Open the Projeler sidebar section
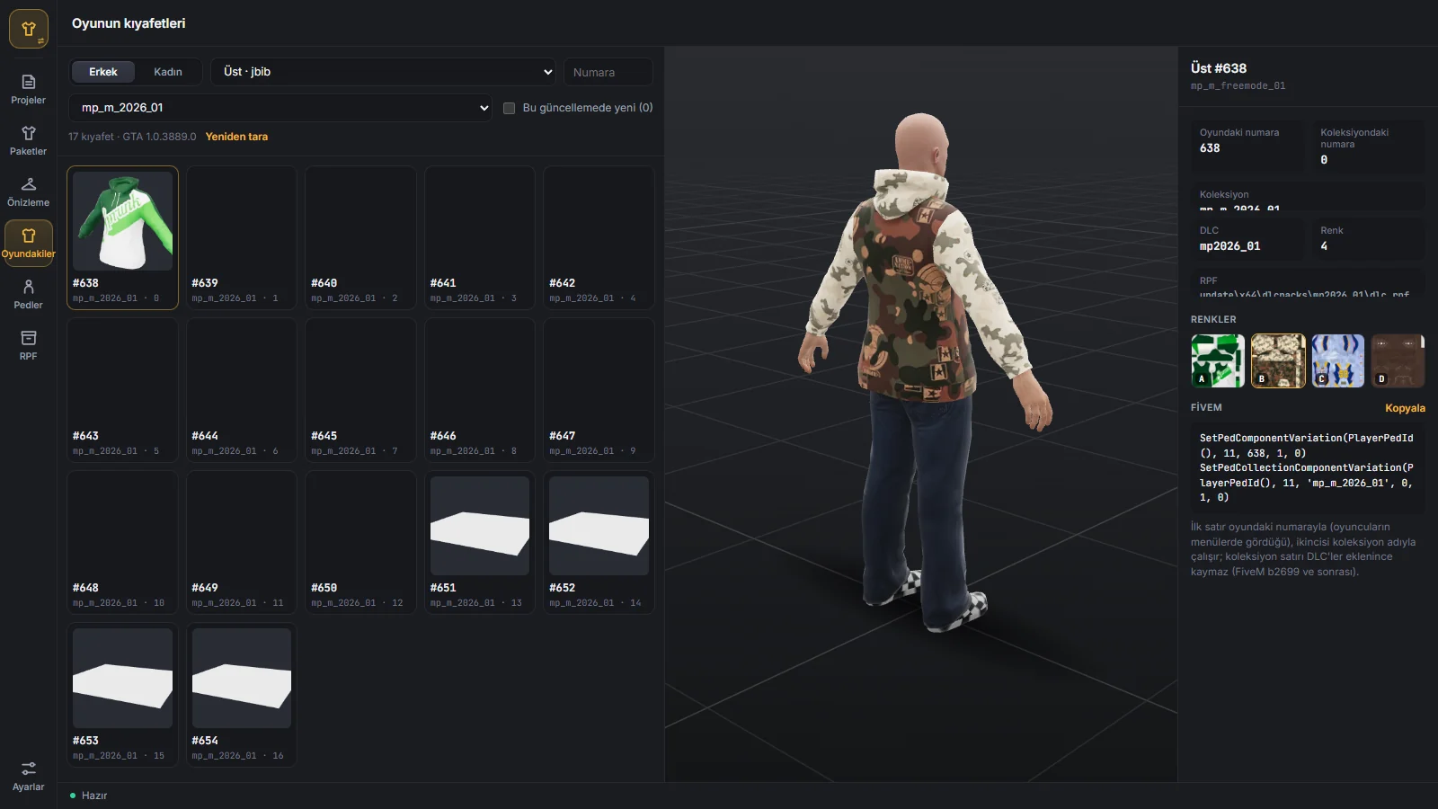 click(x=28, y=89)
